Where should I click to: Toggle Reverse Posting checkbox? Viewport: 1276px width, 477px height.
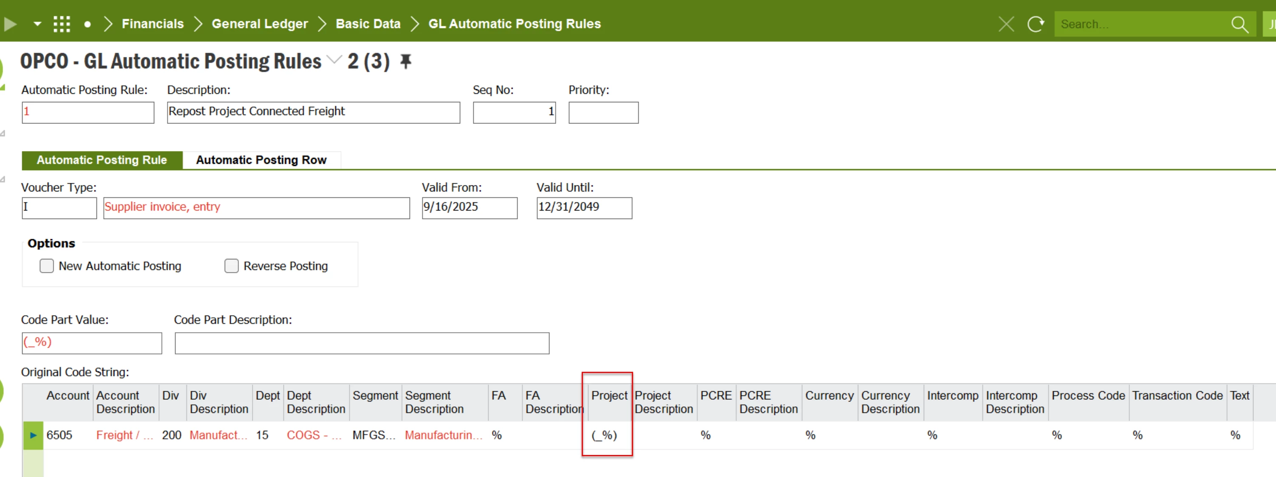click(231, 266)
